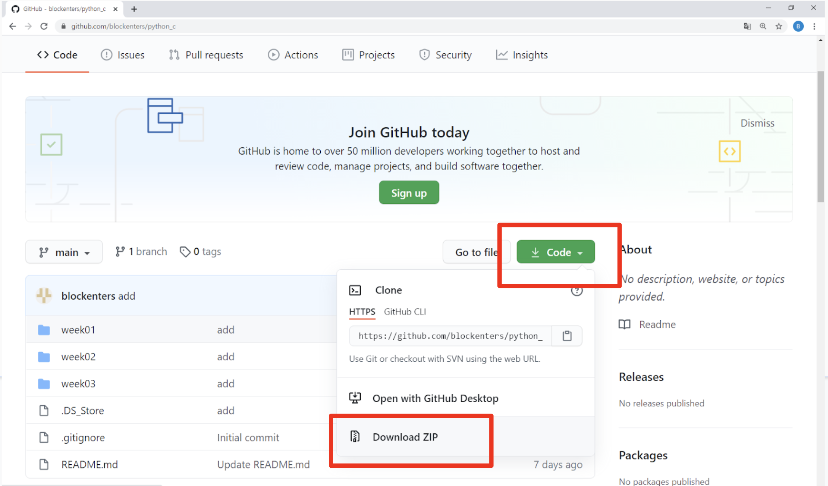The width and height of the screenshot is (828, 486).
Task: Click the translate page icon in the address bar
Action: 747,26
